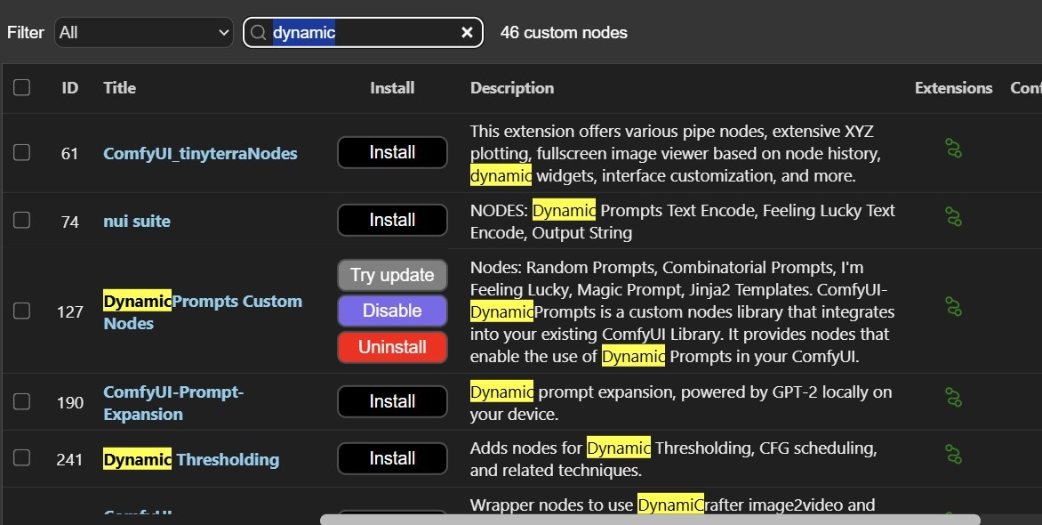The height and width of the screenshot is (525, 1042).
Task: Sort by the ID column header
Action: click(x=69, y=88)
